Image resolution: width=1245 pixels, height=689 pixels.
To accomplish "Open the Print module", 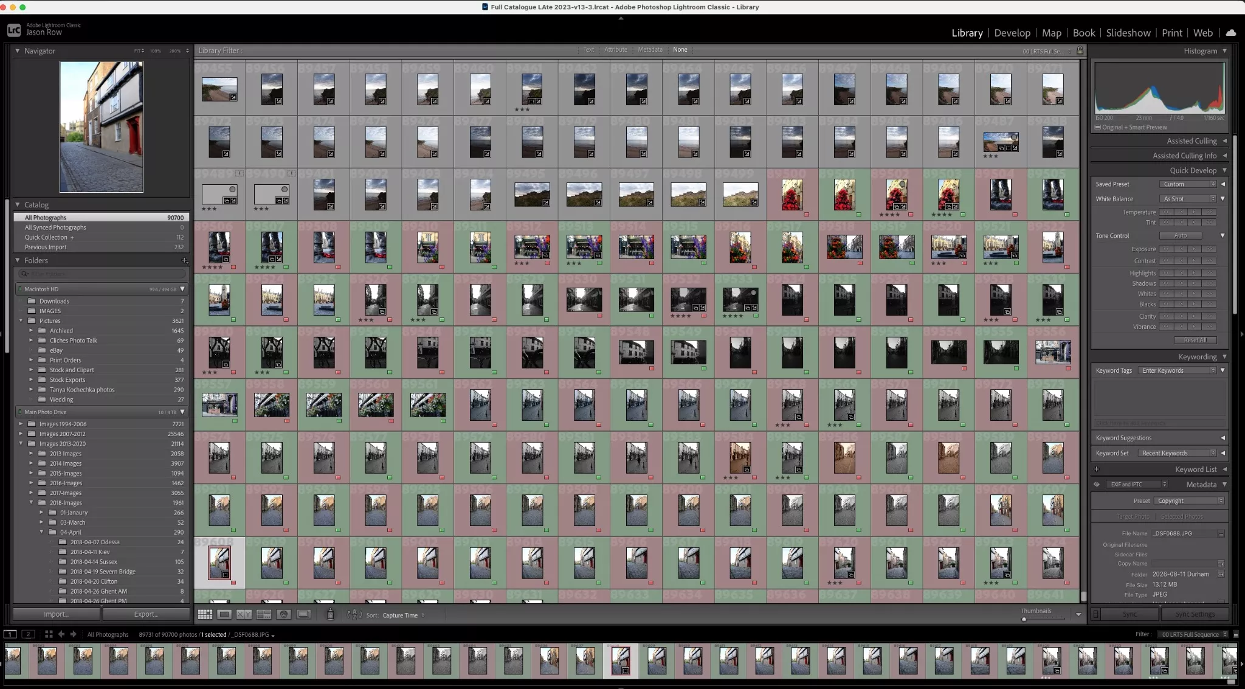I will tap(1172, 33).
